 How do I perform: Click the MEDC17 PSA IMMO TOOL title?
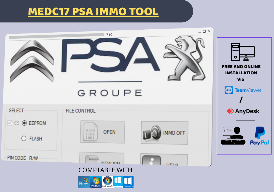93,12
